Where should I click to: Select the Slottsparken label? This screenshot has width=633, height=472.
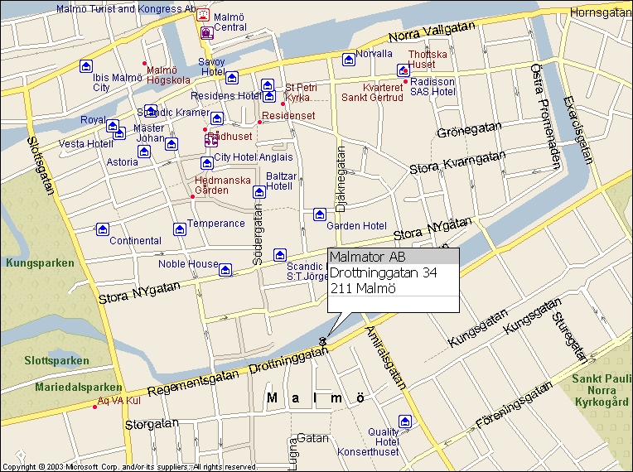(x=56, y=361)
